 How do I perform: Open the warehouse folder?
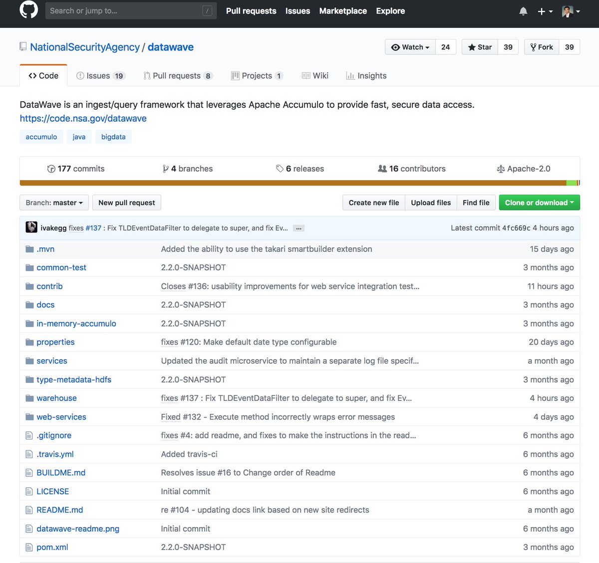click(x=56, y=398)
